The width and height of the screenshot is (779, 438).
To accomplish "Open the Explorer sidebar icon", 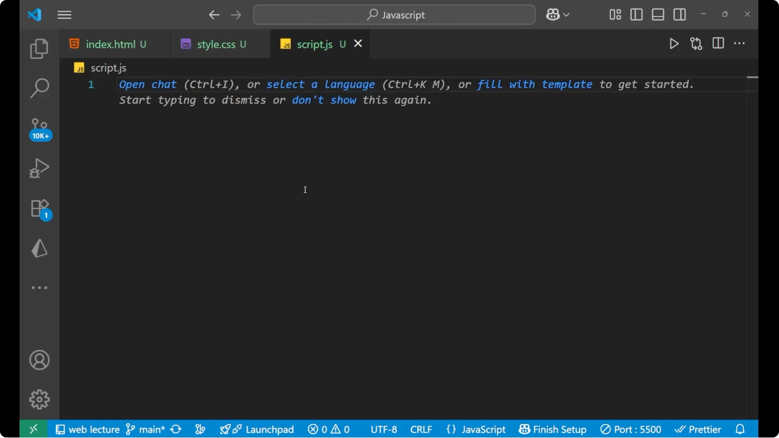I will click(x=39, y=48).
